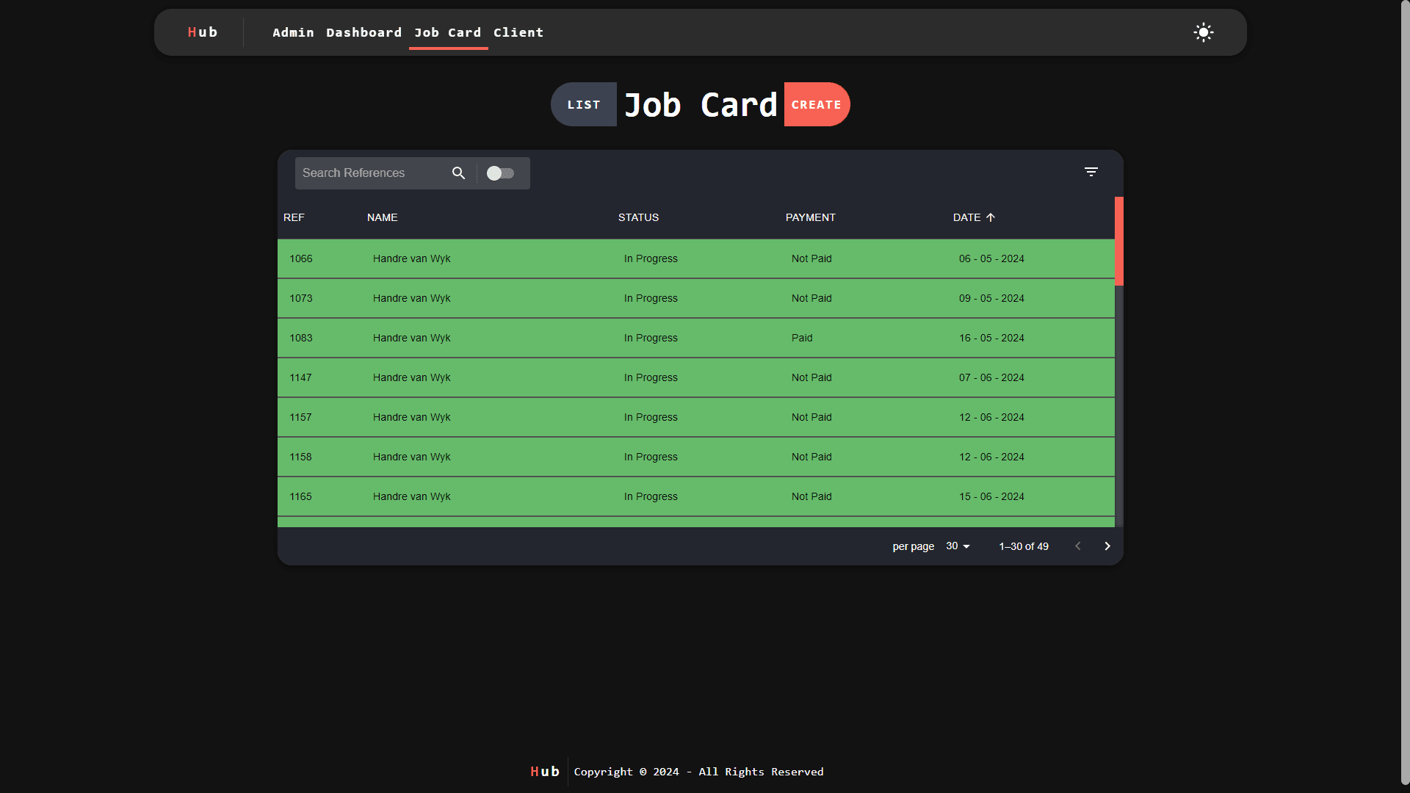The image size is (1410, 793).
Task: Enable the toggle beside the search bar
Action: coord(502,173)
